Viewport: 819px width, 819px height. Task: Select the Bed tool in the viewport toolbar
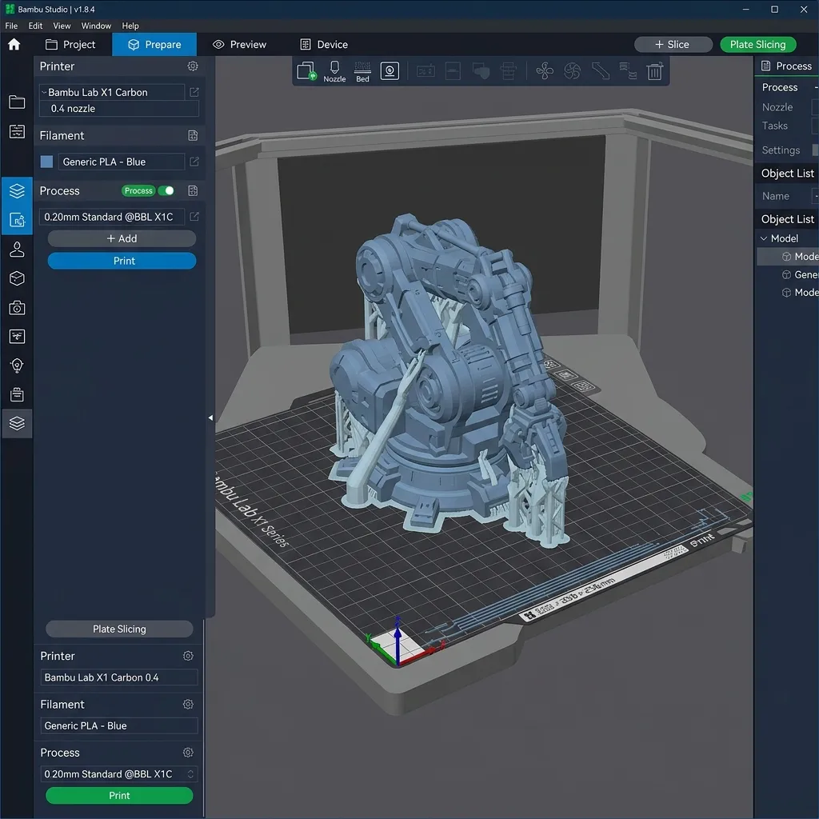[362, 71]
